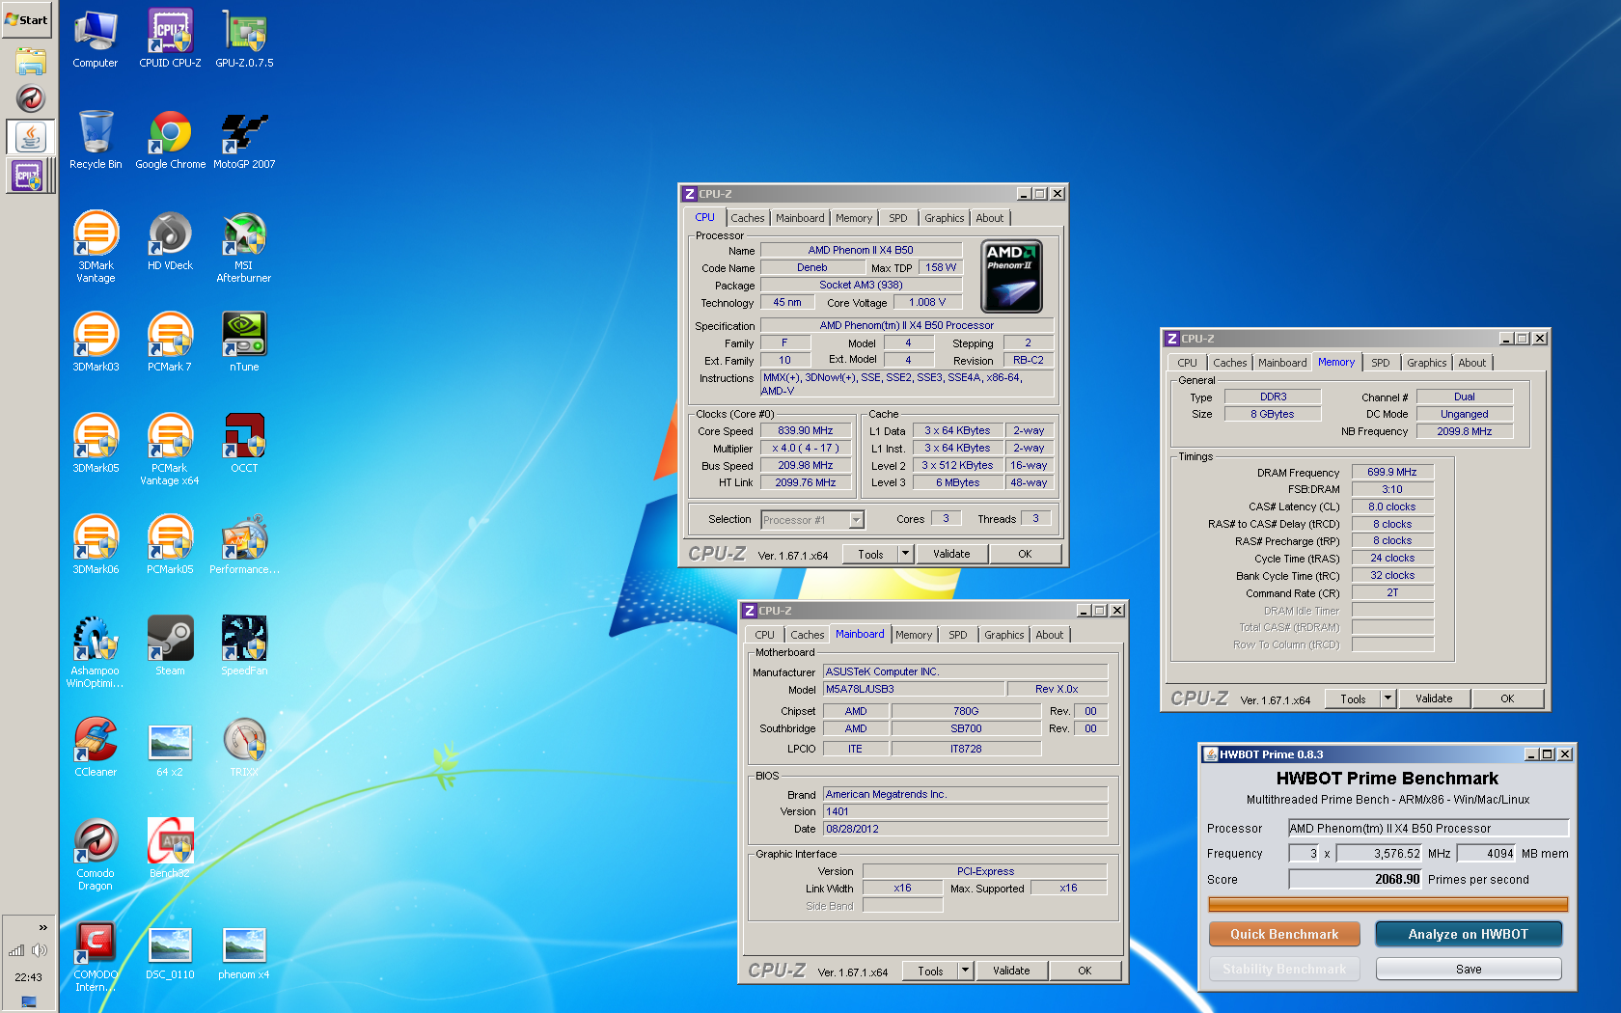Switch to Caches tab in top CPU-Z window
Viewport: 1621px width, 1013px height.
tap(747, 218)
